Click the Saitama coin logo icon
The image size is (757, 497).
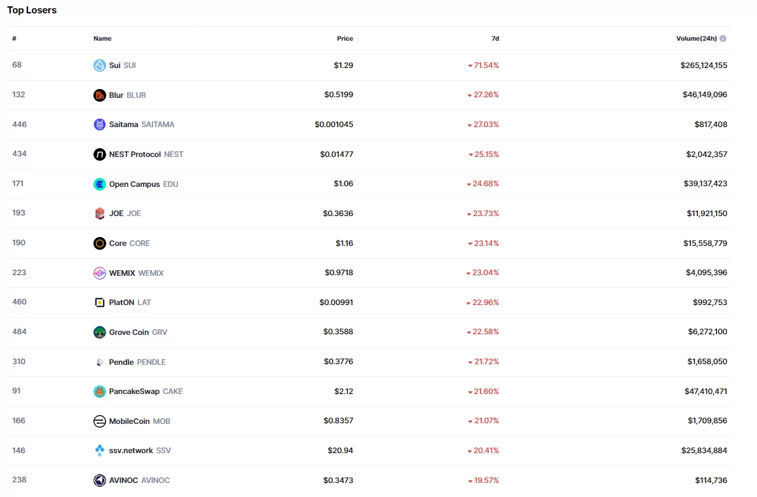[x=99, y=125]
